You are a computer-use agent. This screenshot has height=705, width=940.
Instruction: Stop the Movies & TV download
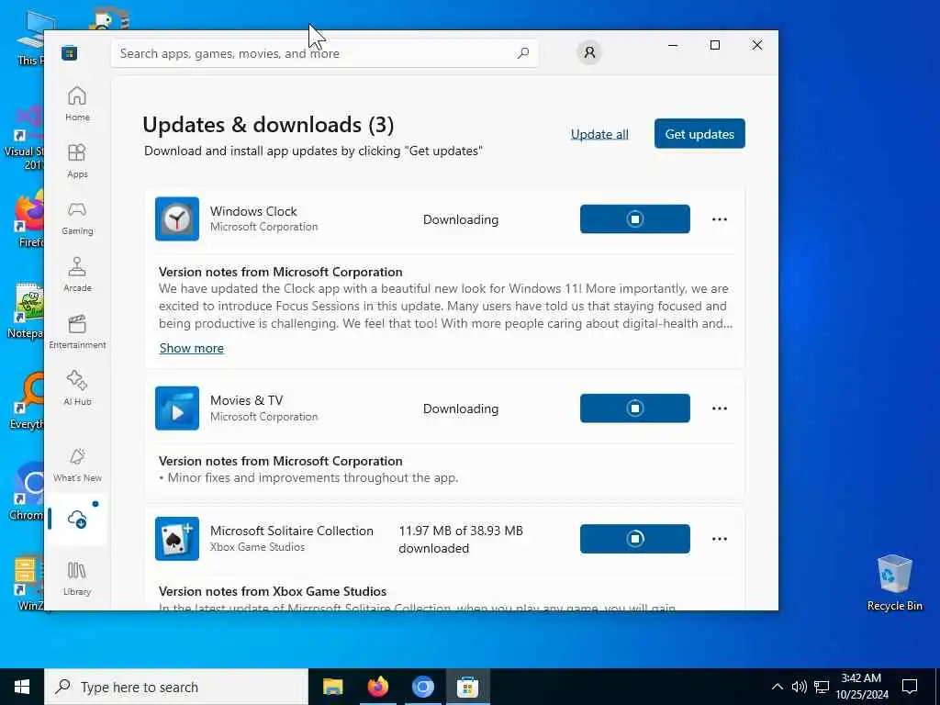click(x=635, y=408)
